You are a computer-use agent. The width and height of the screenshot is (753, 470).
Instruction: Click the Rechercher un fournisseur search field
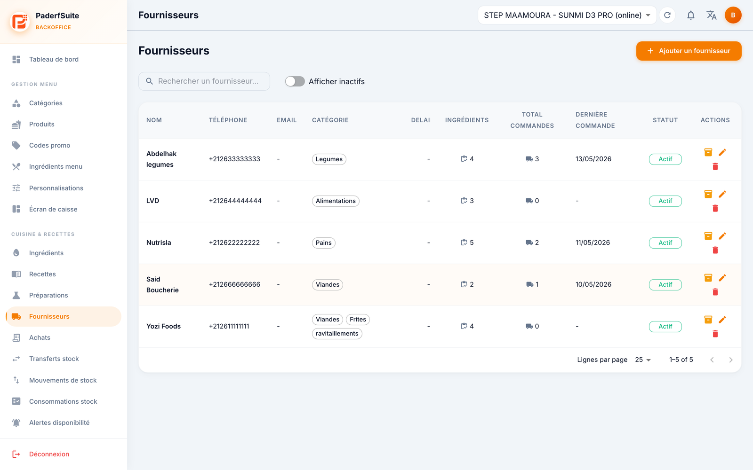(x=204, y=81)
